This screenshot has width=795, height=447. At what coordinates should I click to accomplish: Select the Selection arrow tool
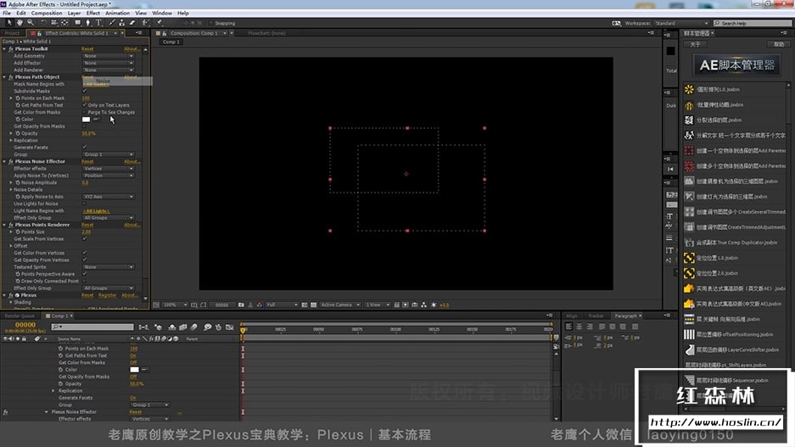[x=8, y=23]
